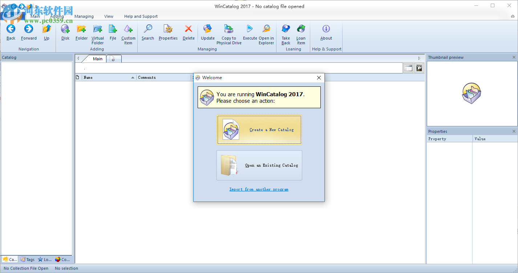
Task: Click Create a New Catalog button
Action: point(259,130)
